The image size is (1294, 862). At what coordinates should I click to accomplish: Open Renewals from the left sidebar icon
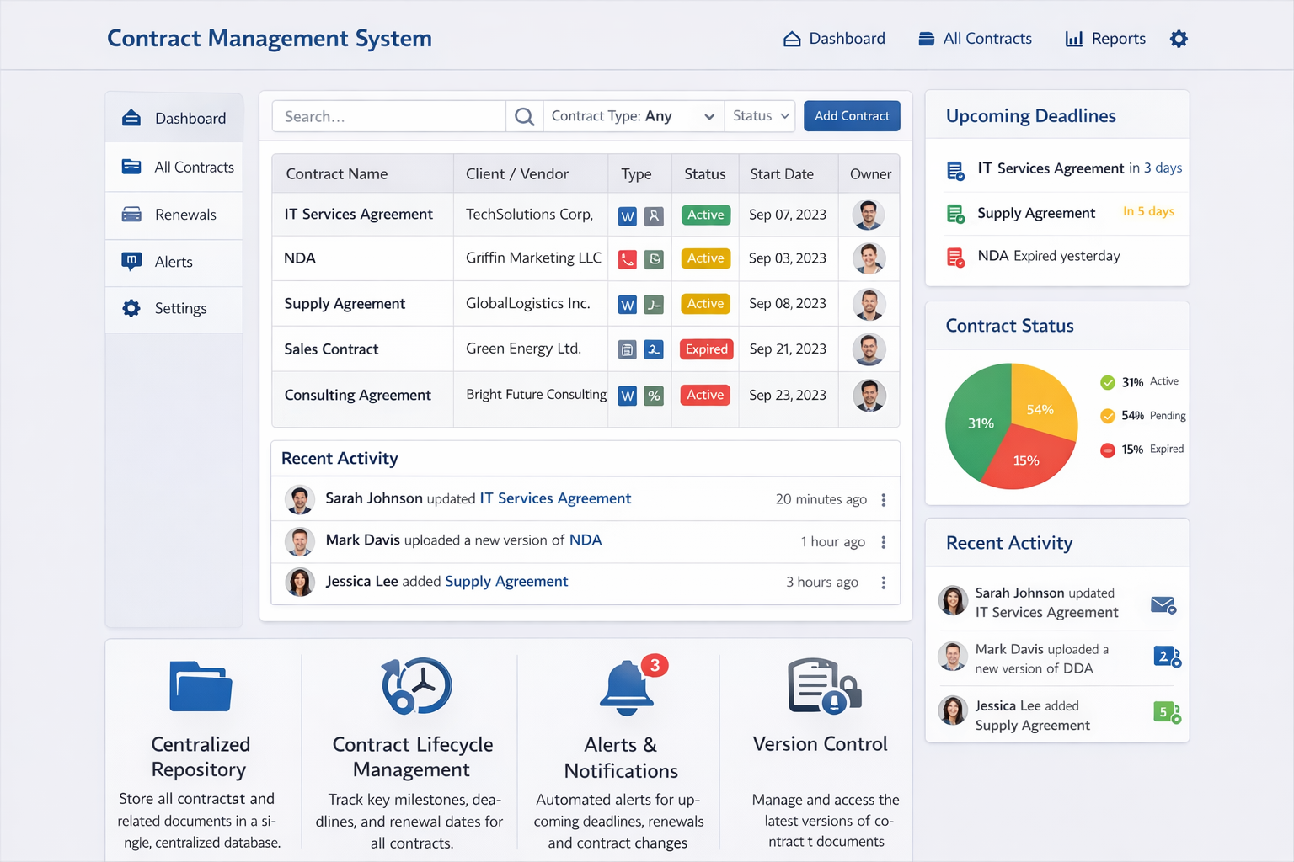click(132, 215)
